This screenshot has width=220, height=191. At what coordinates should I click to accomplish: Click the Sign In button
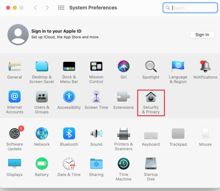[202, 35]
